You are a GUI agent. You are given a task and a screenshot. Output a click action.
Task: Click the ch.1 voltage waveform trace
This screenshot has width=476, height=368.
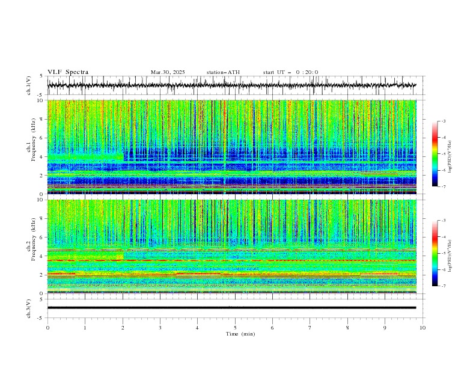click(x=231, y=85)
